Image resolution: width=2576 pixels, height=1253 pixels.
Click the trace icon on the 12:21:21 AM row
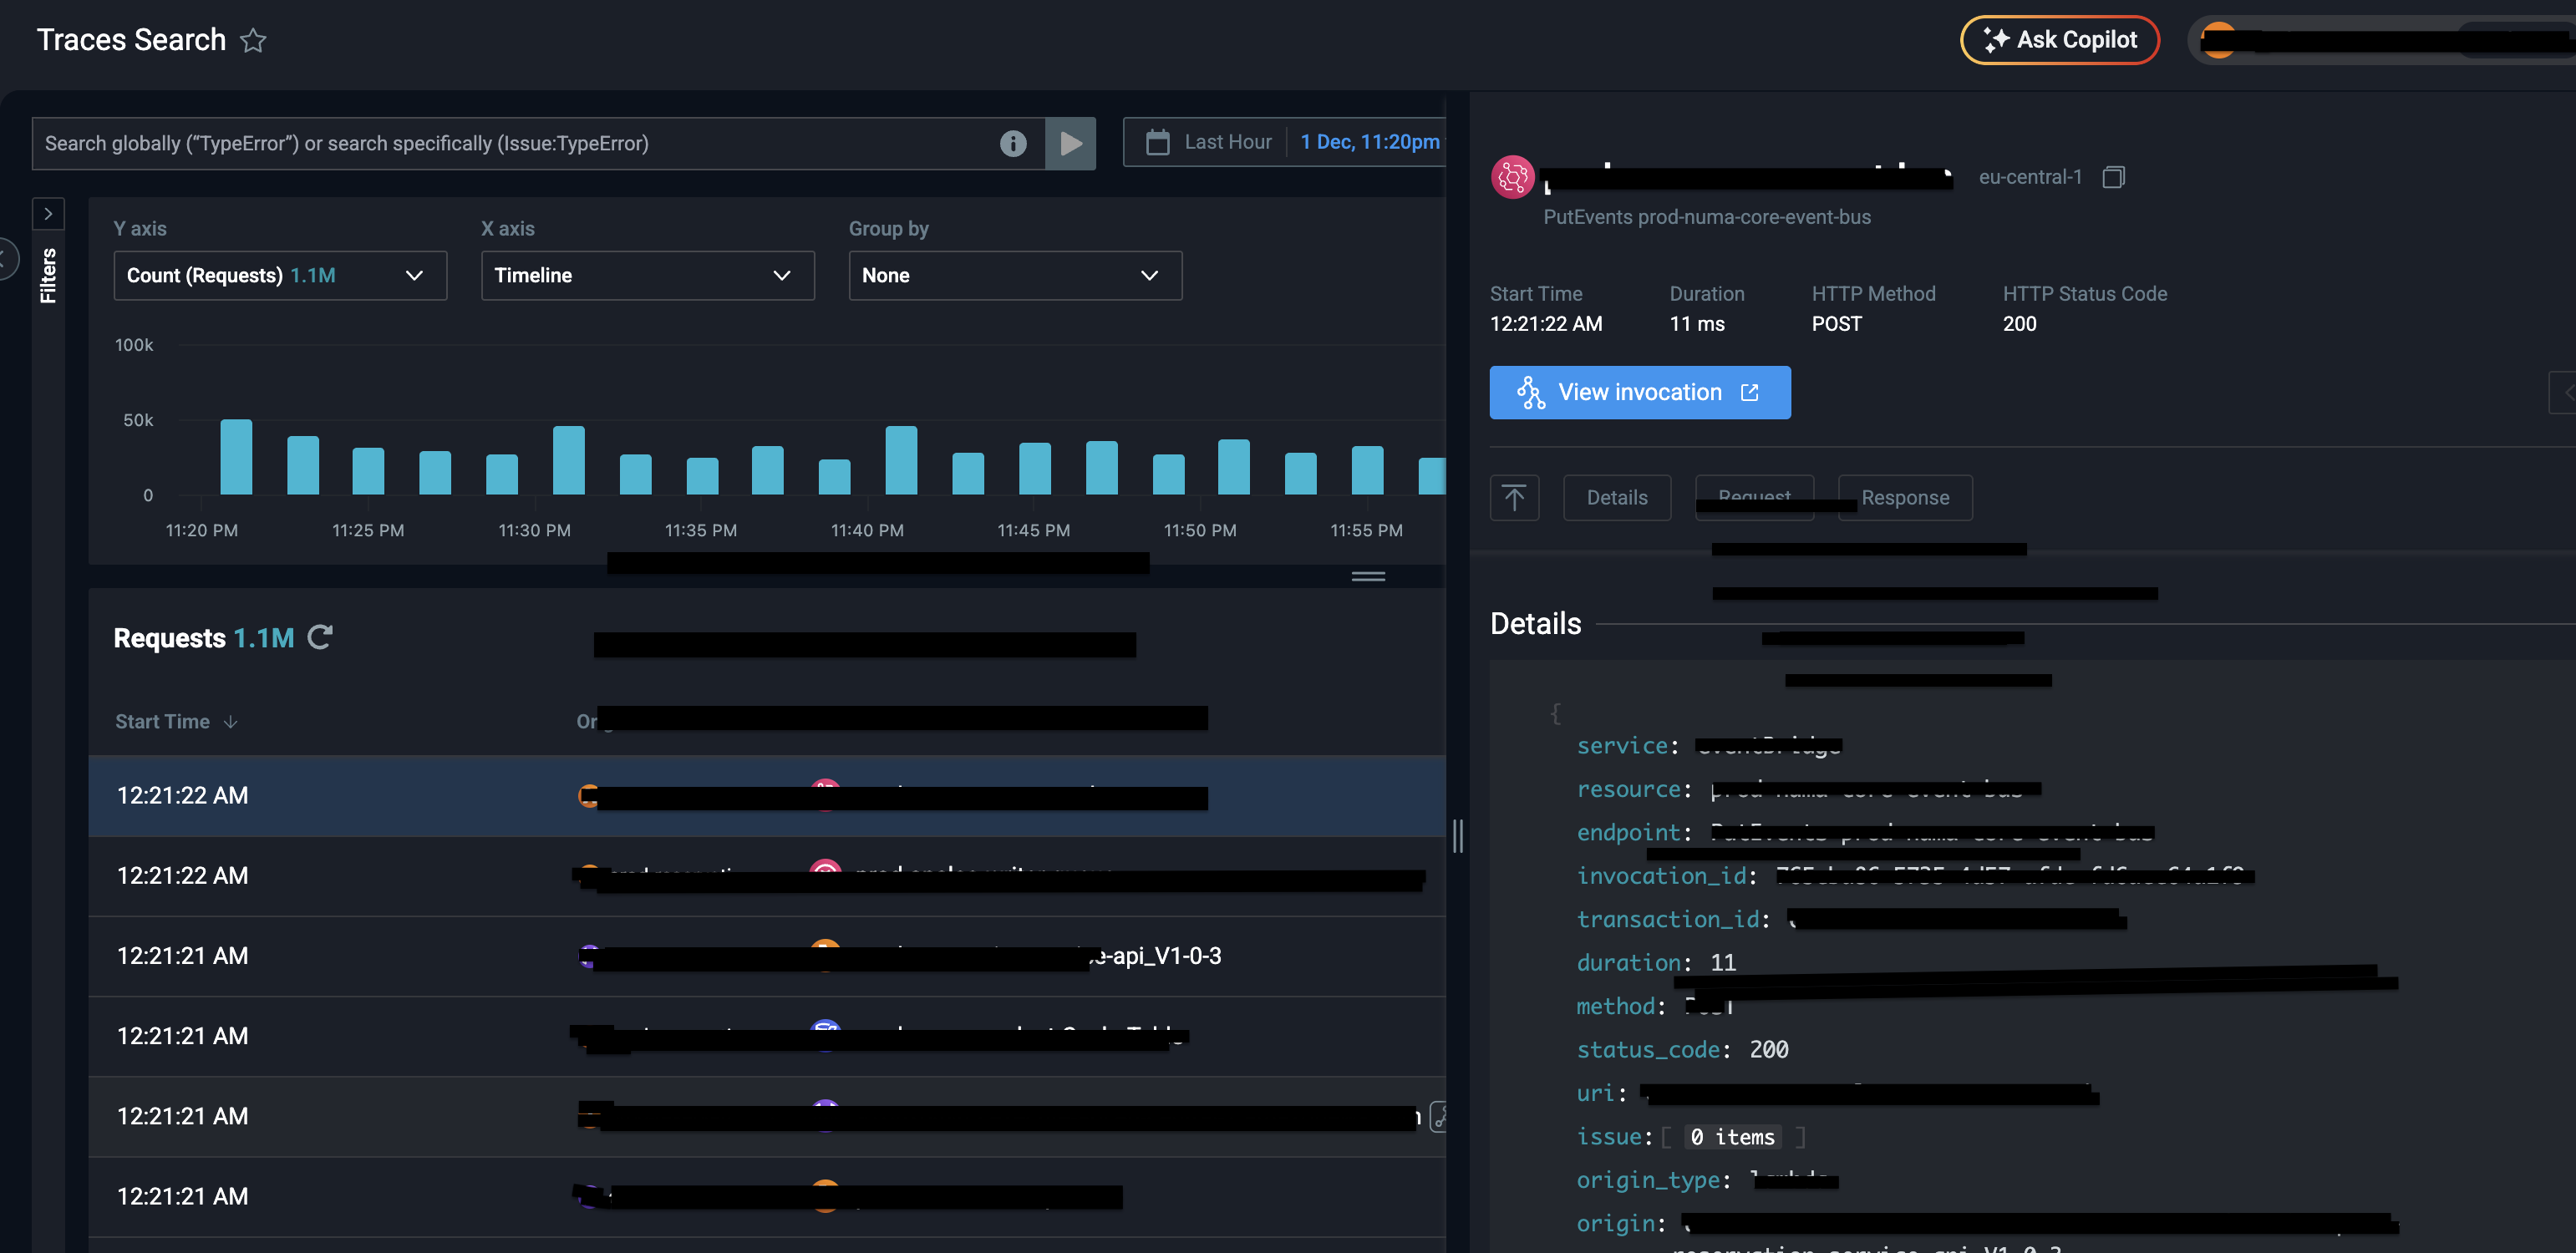click(1440, 1117)
